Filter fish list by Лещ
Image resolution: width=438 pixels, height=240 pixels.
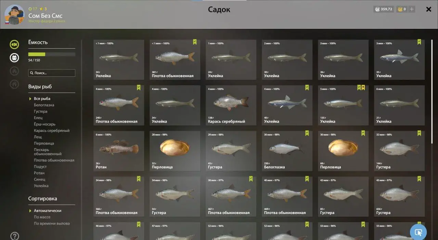click(x=38, y=137)
